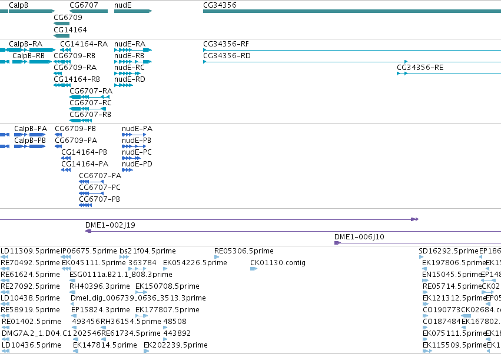Viewport: 501px width, 354px height.
Task: Click transcript CG34356-RF
Action: 352,50
